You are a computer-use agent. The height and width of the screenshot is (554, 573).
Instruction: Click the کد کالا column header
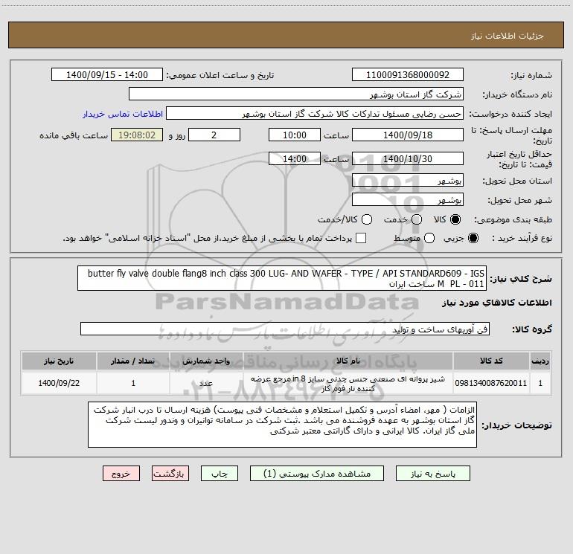point(491,361)
